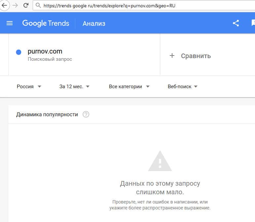
Task: Click the magnifier icon in address bar
Action: 38,6
